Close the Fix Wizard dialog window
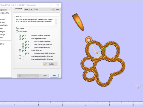 58,5
